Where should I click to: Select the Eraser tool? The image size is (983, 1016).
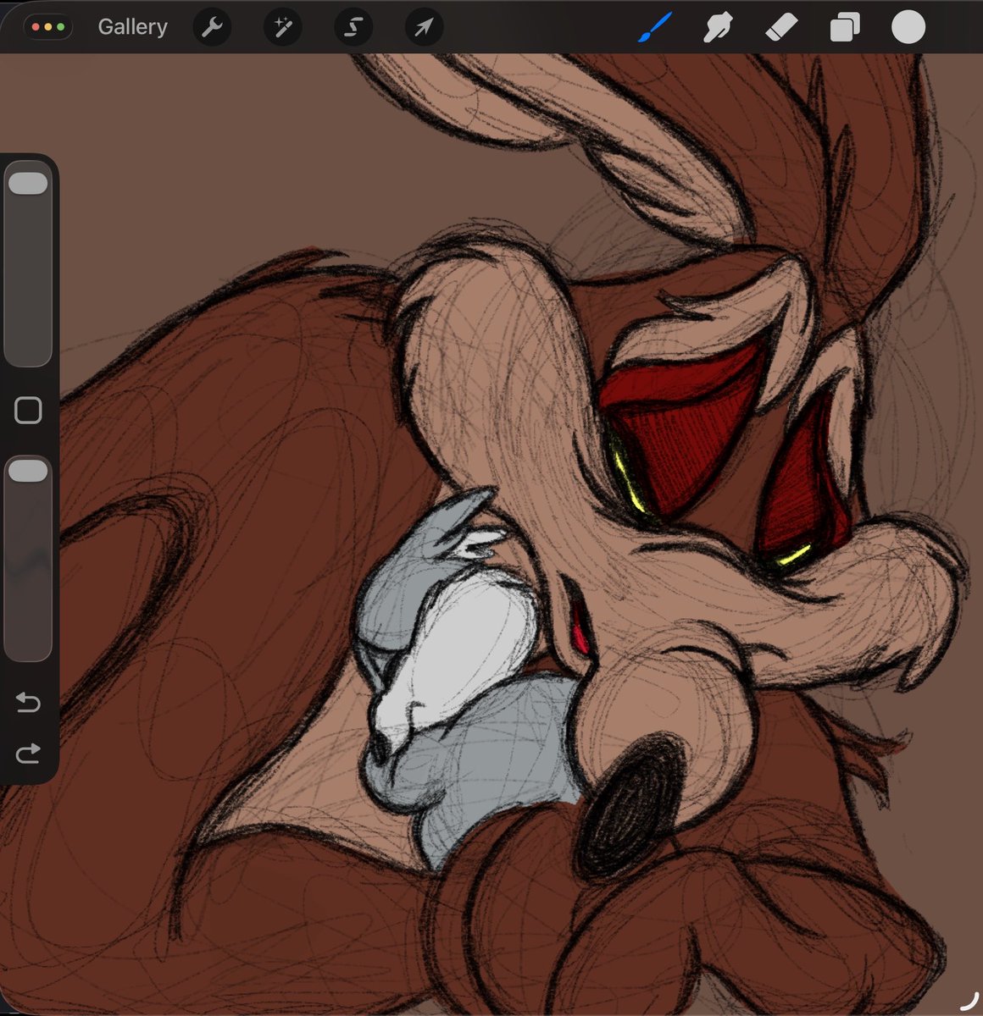coord(780,27)
